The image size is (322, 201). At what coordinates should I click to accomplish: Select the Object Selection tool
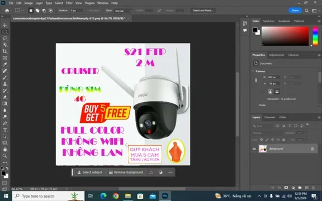pos(4,45)
